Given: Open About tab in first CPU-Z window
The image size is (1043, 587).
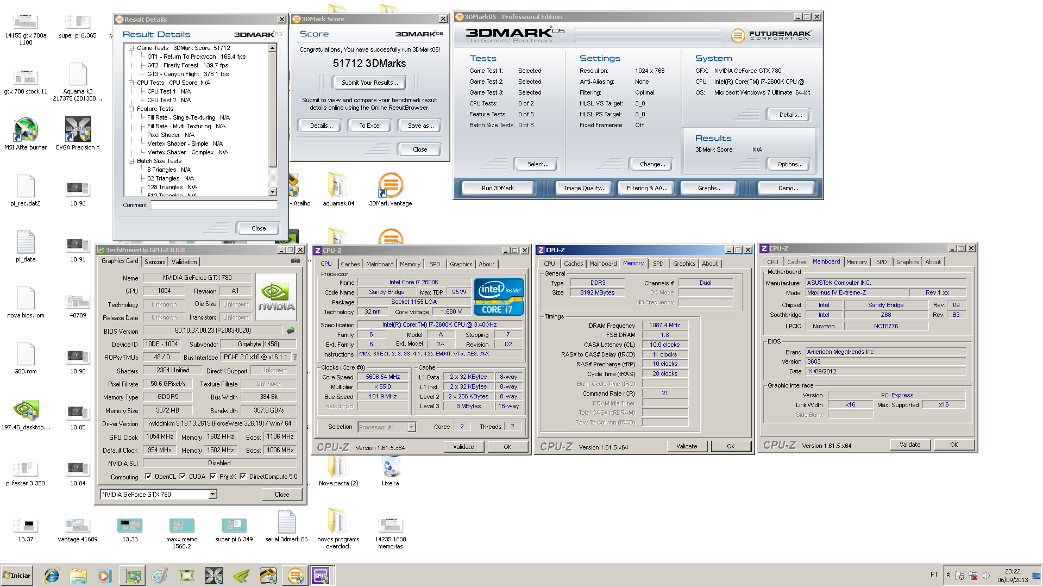Looking at the screenshot, I should point(487,264).
